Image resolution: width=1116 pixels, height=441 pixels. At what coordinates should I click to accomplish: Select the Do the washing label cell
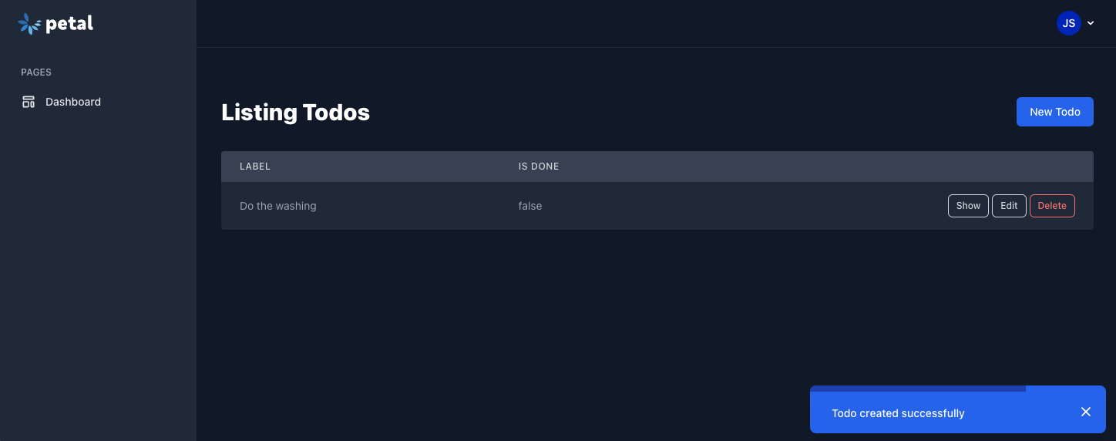278,206
